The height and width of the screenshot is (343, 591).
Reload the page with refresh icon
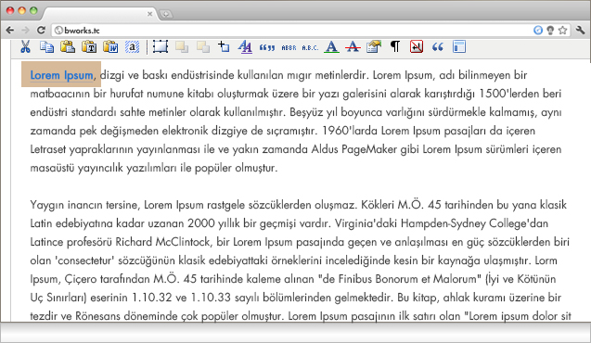coord(41,30)
